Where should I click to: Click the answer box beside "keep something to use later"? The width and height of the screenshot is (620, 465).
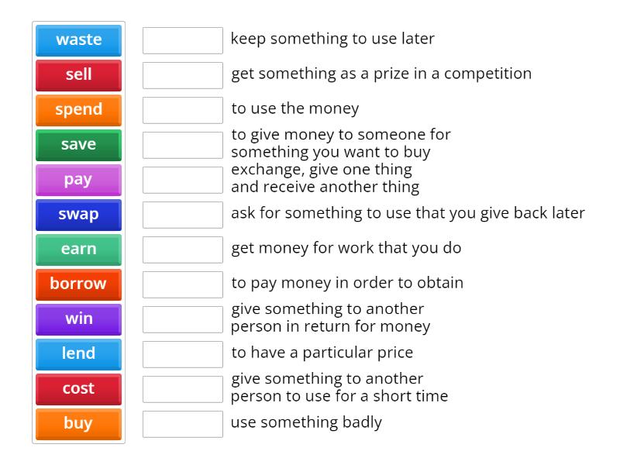tap(182, 38)
